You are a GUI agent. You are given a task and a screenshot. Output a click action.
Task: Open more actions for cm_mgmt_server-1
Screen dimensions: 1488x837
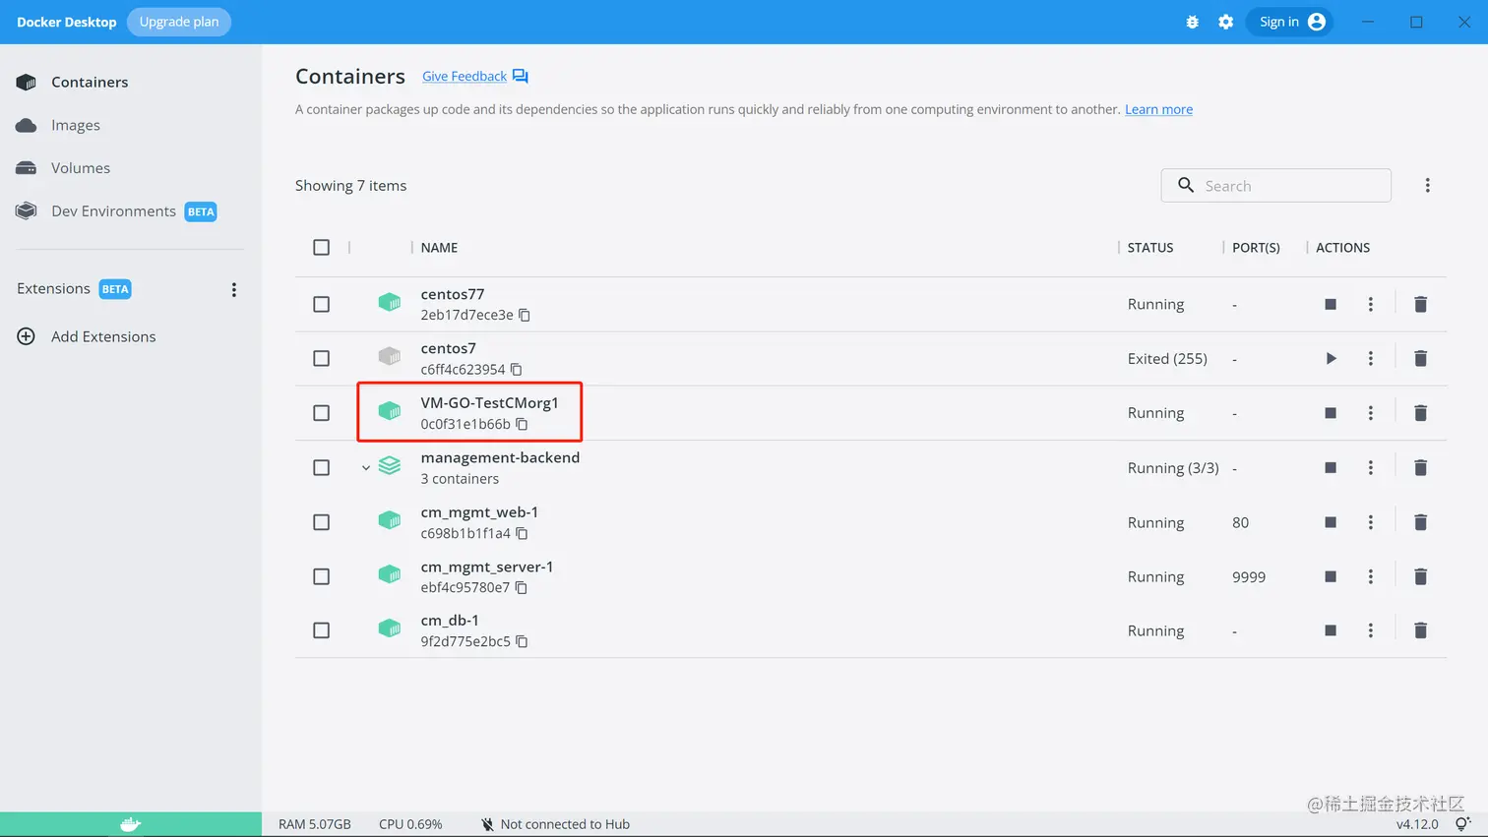pyautogui.click(x=1370, y=576)
